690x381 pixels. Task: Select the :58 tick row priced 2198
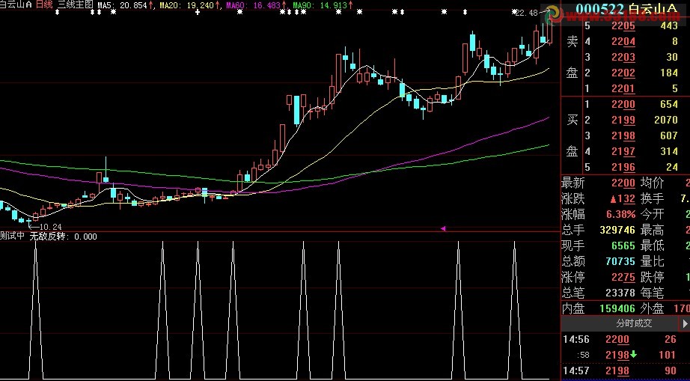[626, 355]
